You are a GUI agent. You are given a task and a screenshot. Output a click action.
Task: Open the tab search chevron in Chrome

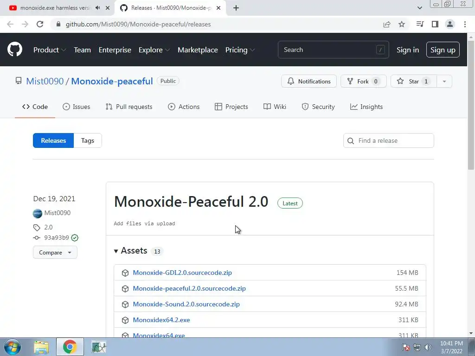point(419,8)
